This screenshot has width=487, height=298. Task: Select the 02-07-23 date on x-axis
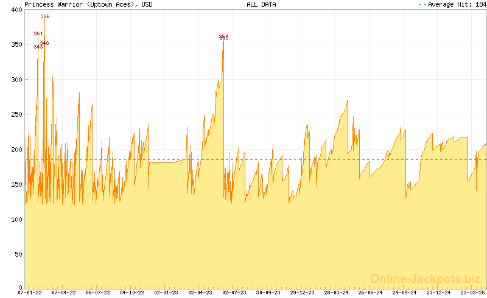234,293
